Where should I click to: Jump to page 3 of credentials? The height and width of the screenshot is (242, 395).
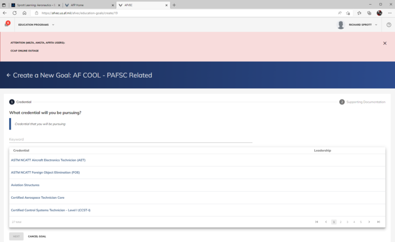tap(347, 222)
